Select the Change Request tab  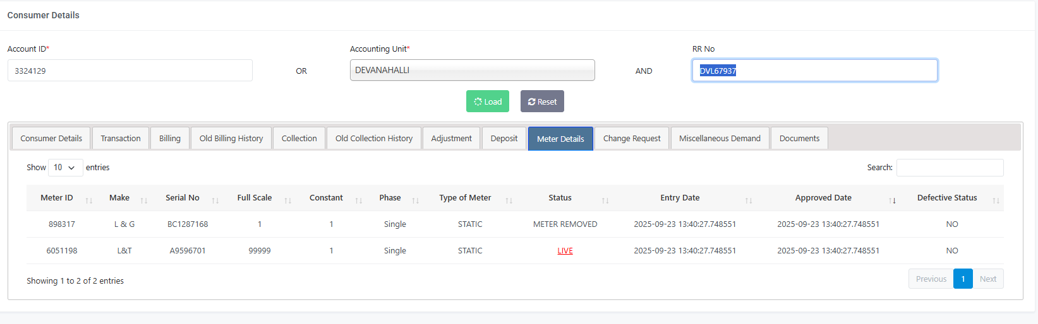point(632,139)
